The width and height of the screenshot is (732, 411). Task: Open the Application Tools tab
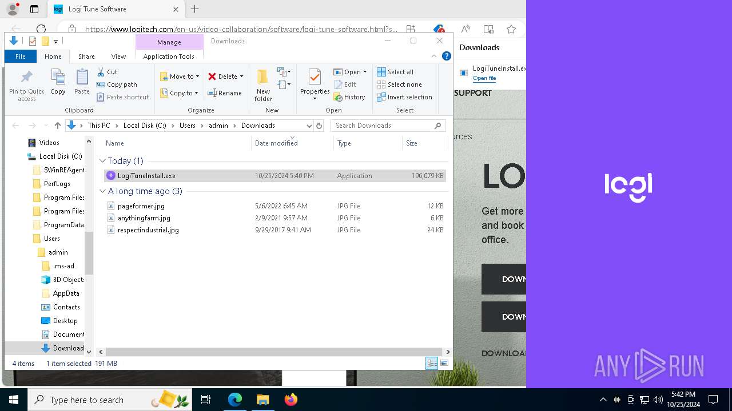[169, 57]
